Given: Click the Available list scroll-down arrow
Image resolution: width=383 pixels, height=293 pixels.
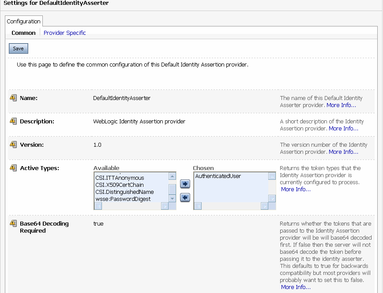Looking at the screenshot, I should 172,198.
